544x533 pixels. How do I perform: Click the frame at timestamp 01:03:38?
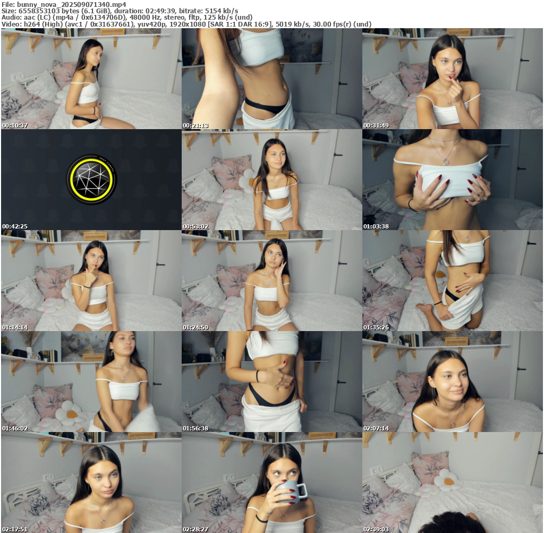tap(453, 180)
